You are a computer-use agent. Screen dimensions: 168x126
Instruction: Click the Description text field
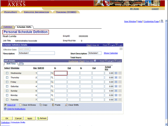pos(36,53)
